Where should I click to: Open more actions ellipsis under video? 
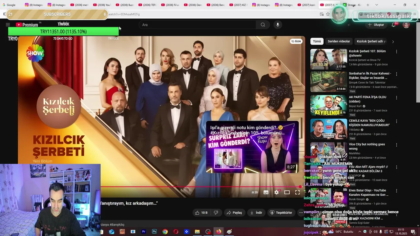301,213
